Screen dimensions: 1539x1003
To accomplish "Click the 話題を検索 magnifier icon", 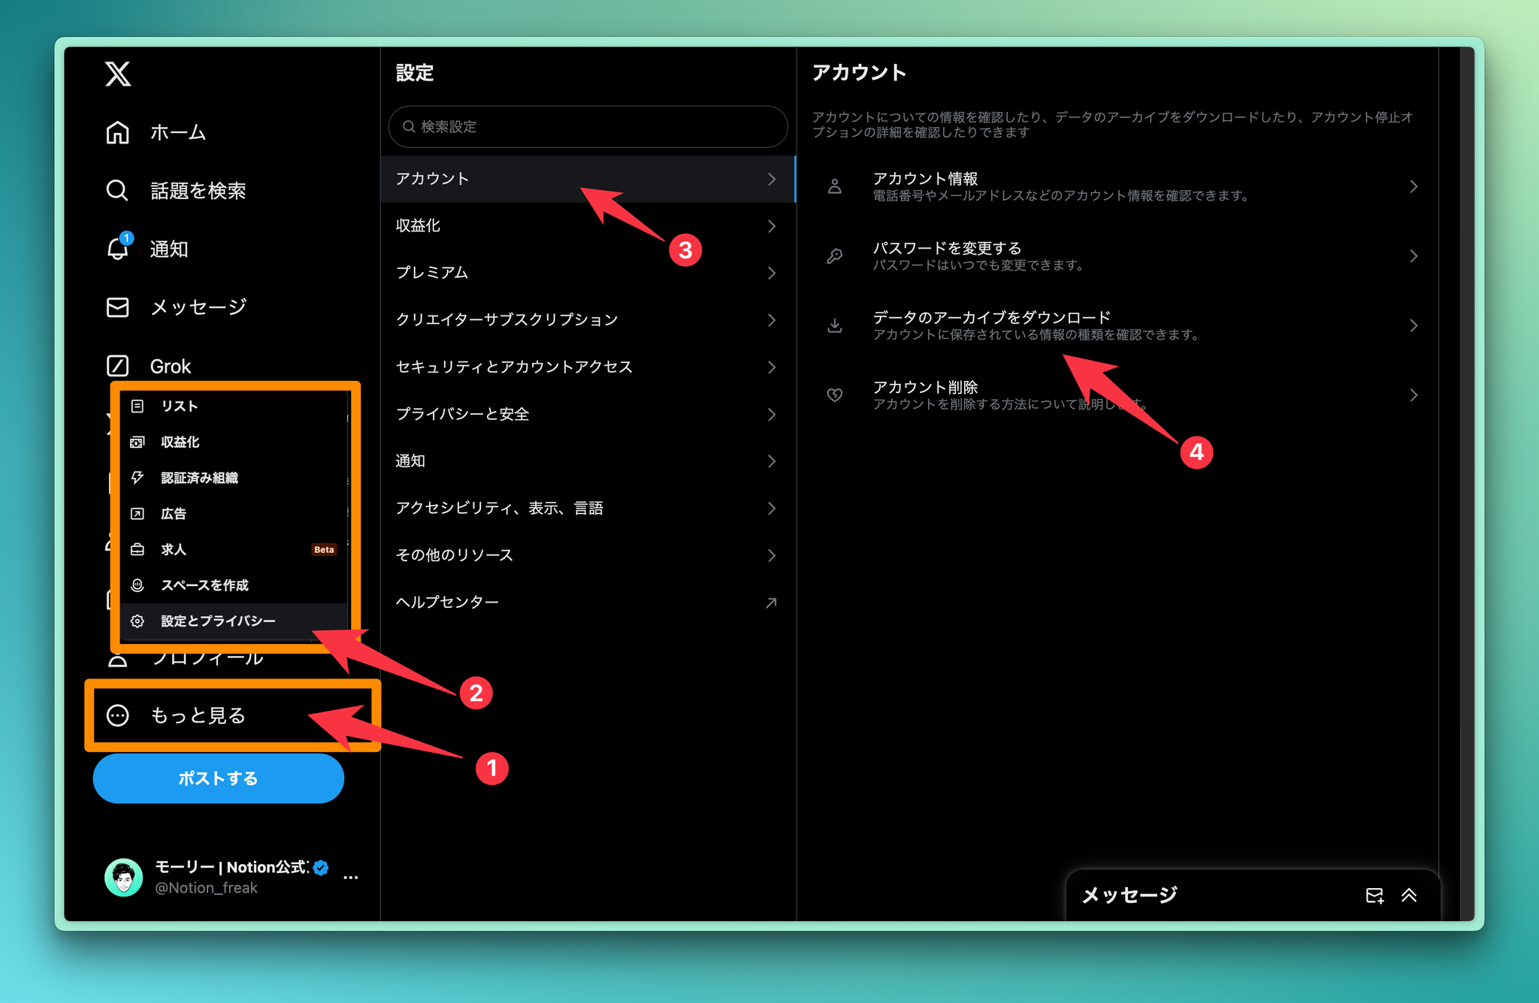I will (x=117, y=191).
